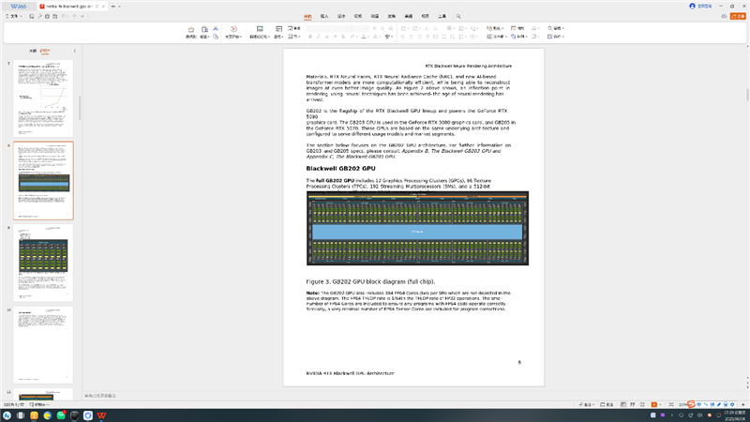Click the Format Painter icon in ribbon
Screen dimensions: 750x422
click(191, 30)
